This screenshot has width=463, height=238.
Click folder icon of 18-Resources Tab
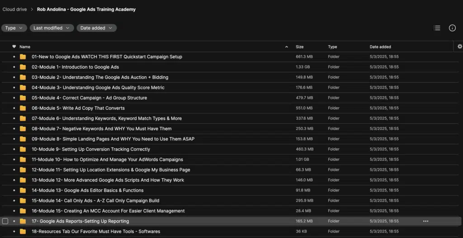(x=23, y=232)
